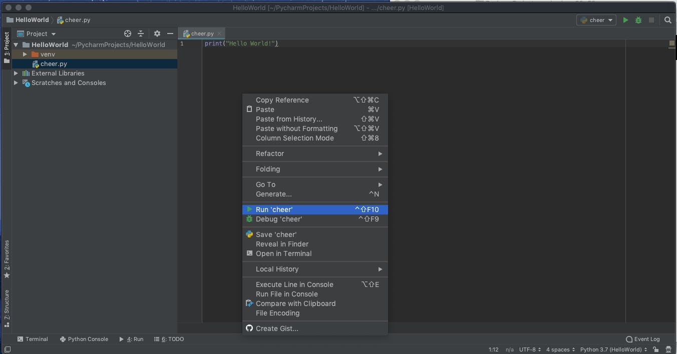Select Paste in context menu
This screenshot has height=354, width=677.
click(315, 109)
